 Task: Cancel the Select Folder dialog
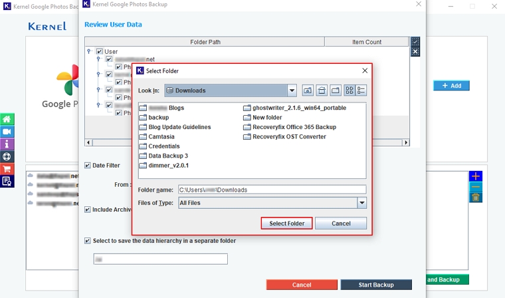341,223
